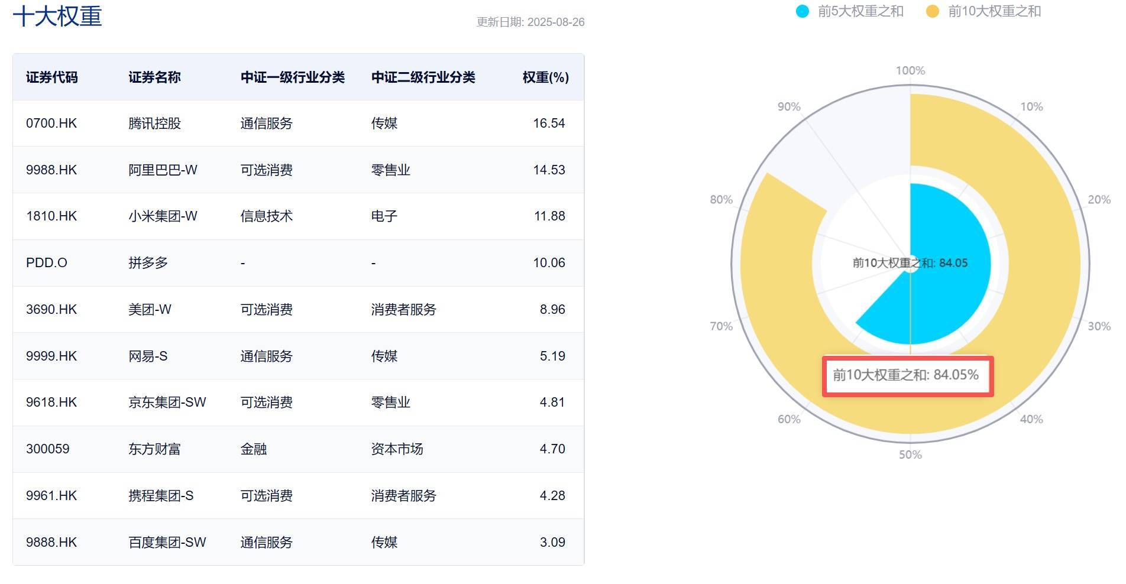Open stock code 9988.HK
Image resolution: width=1126 pixels, height=584 pixels.
(51, 170)
